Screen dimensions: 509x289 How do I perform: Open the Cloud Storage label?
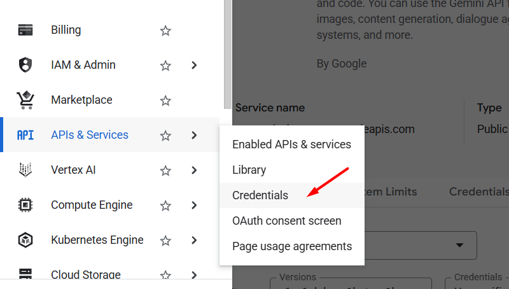[86, 274]
